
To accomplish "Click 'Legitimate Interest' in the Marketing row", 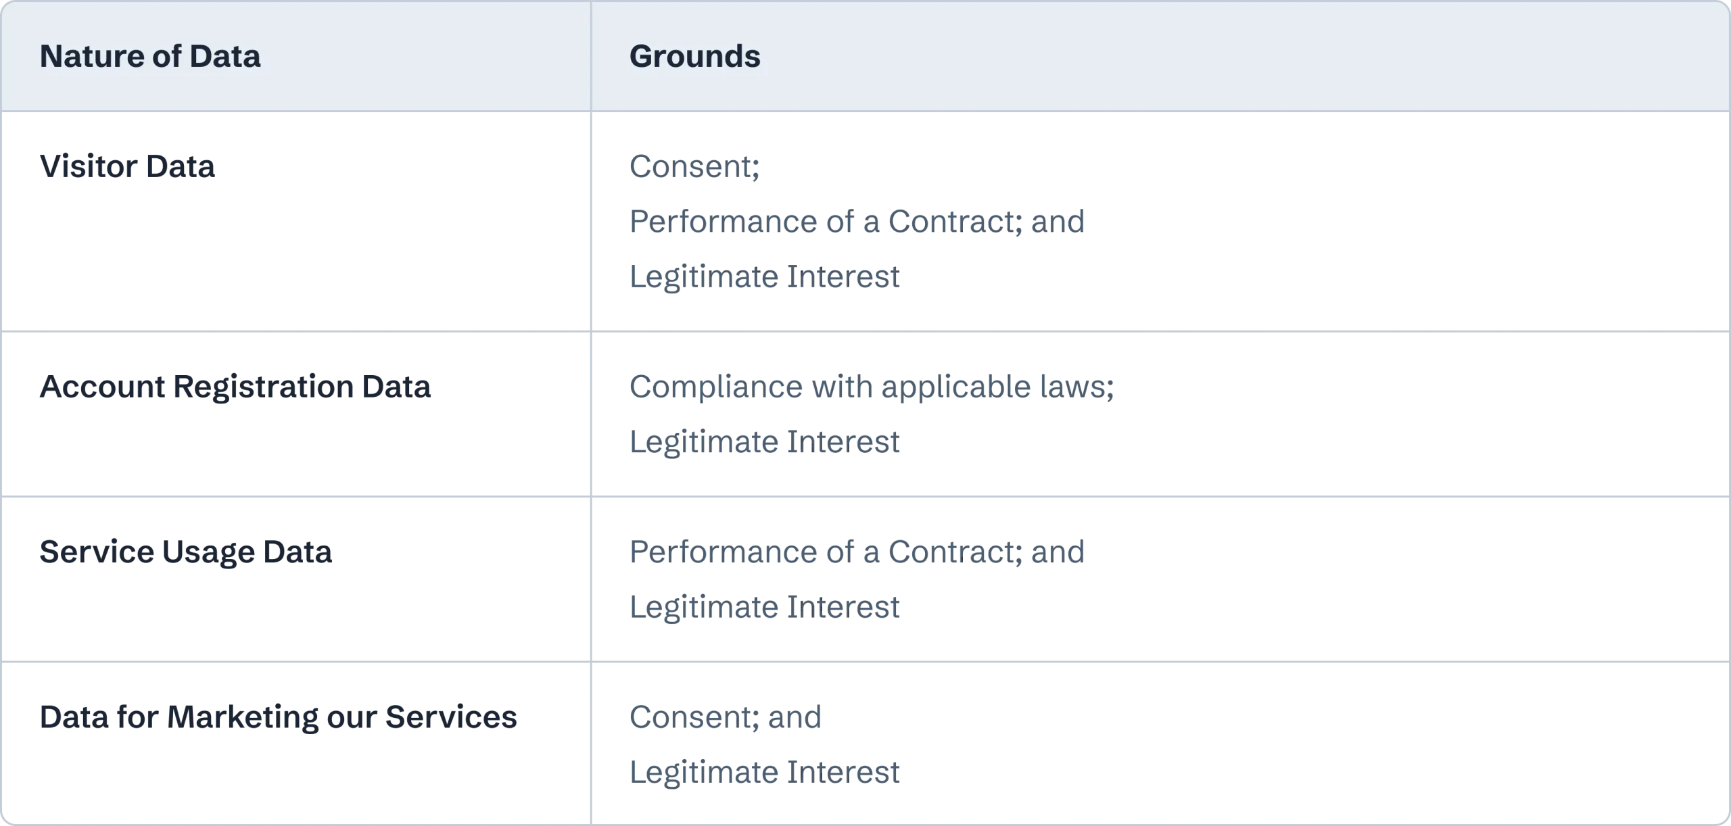I will coord(764,772).
